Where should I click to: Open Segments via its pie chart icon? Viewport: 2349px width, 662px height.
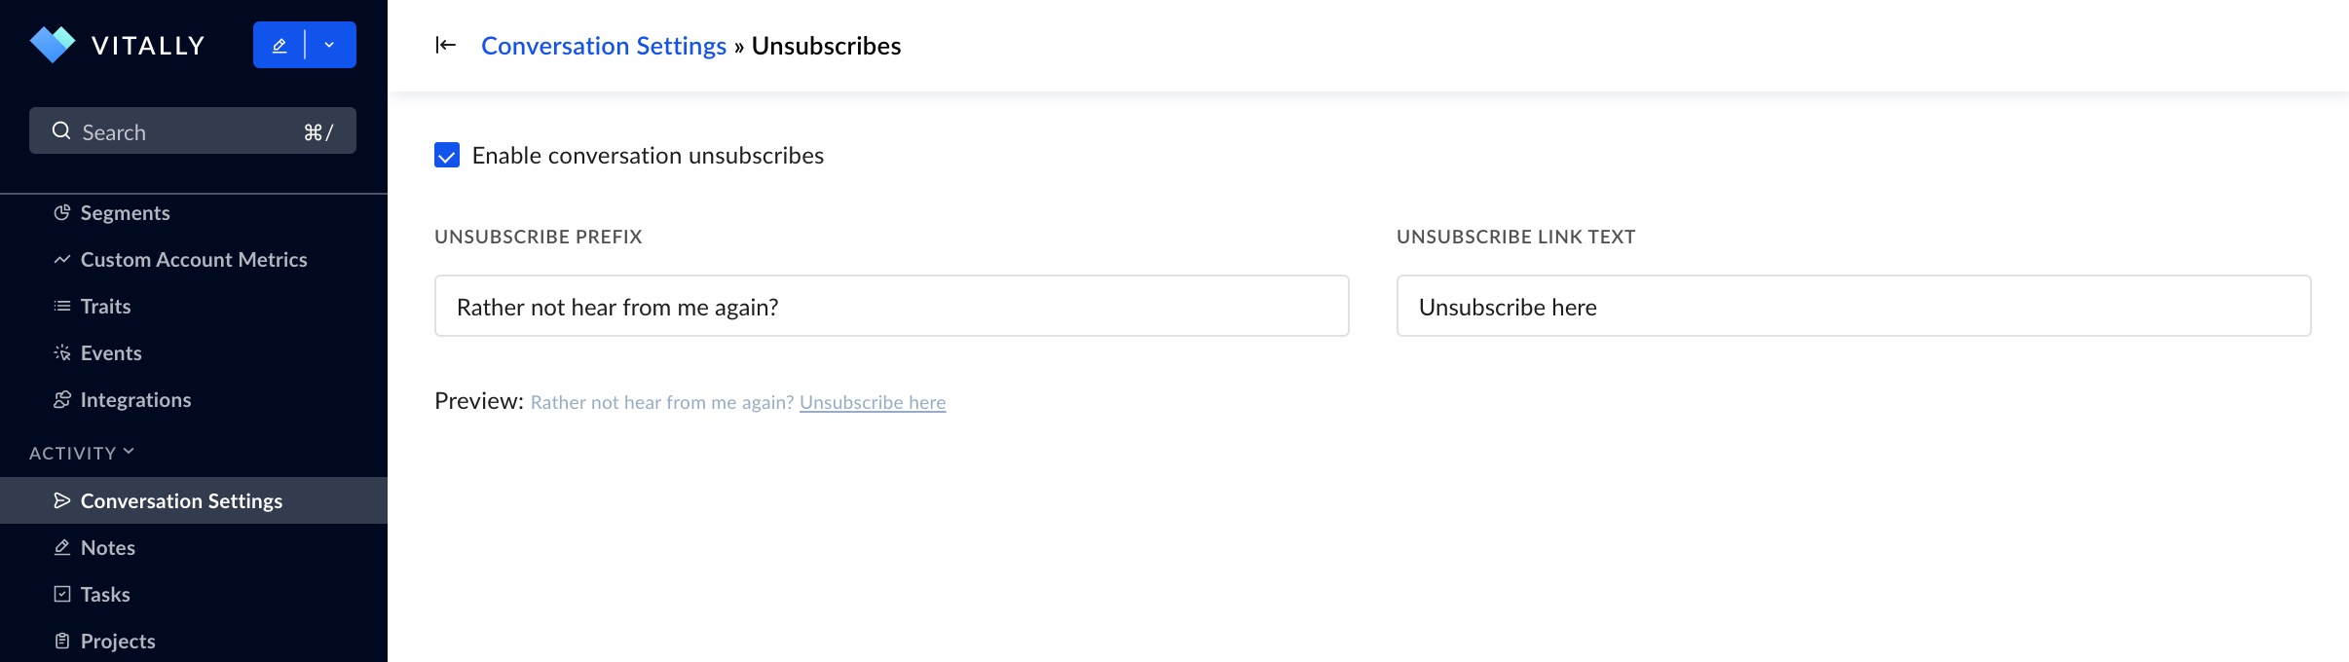(x=62, y=212)
